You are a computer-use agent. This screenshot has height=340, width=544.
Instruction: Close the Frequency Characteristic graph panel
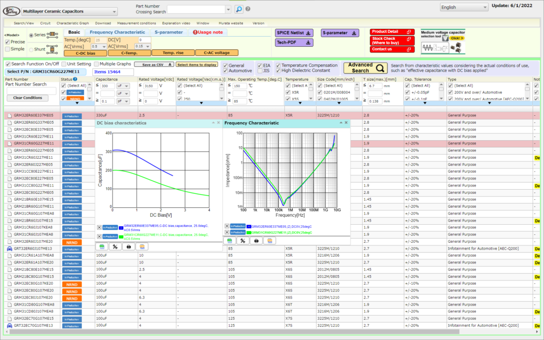coord(346,123)
